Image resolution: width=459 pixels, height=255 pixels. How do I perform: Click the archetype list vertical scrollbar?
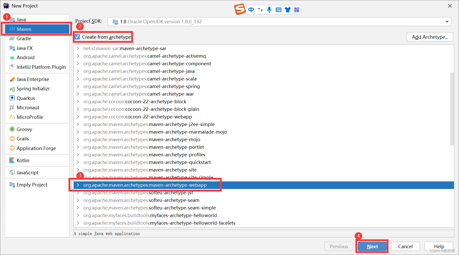pyautogui.click(x=452, y=109)
